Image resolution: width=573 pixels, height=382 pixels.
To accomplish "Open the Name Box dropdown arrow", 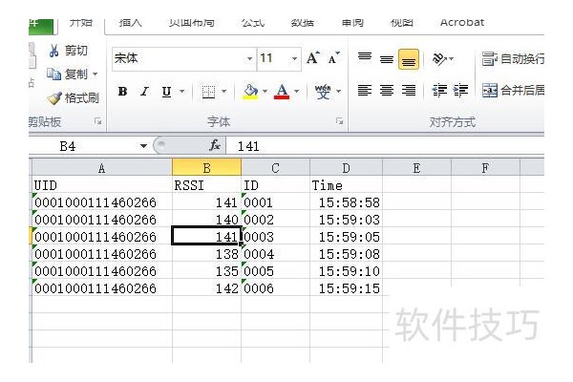I will 143,146.
